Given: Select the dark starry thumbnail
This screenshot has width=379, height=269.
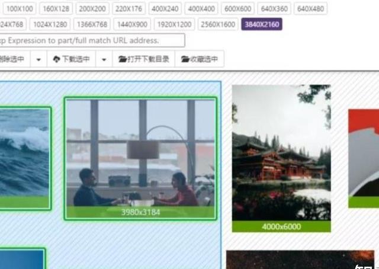Looking at the screenshot, I should [300, 260].
